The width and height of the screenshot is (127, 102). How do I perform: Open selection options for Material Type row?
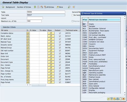click(x=28, y=42)
